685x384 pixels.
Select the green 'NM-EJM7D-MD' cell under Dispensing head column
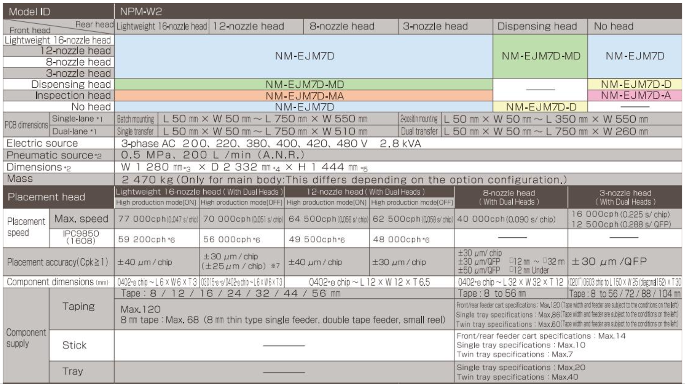(x=540, y=56)
